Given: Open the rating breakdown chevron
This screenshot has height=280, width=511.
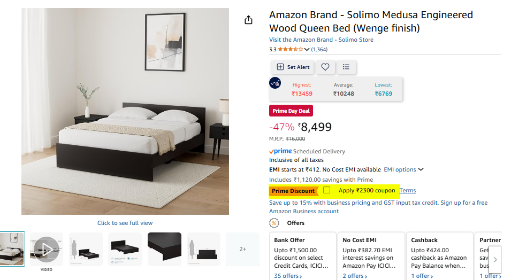Looking at the screenshot, I should pyautogui.click(x=307, y=50).
